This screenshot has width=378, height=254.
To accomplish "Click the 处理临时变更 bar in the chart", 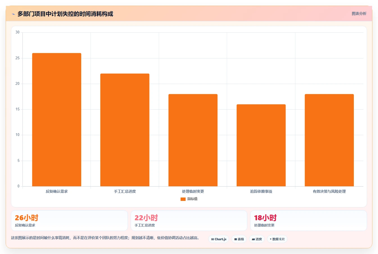I will pos(193,140).
